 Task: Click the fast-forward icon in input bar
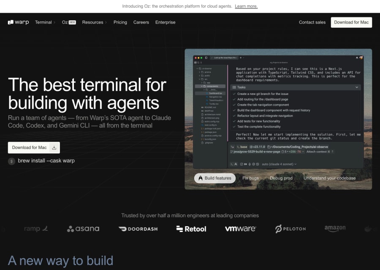pyautogui.click(x=245, y=164)
